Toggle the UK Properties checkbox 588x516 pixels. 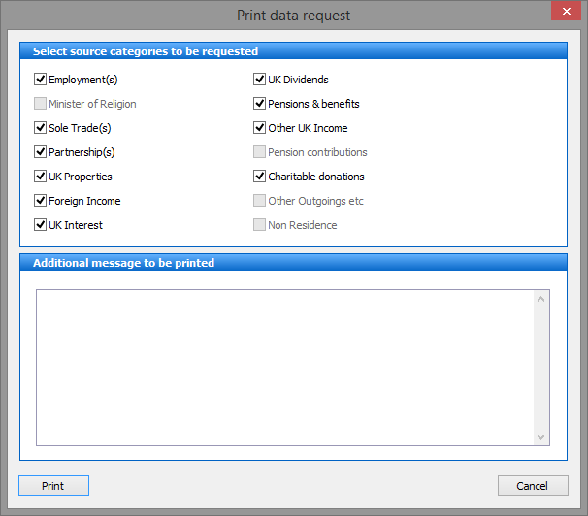[x=40, y=177]
